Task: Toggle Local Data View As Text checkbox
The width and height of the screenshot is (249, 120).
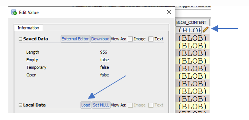Action: click(151, 105)
